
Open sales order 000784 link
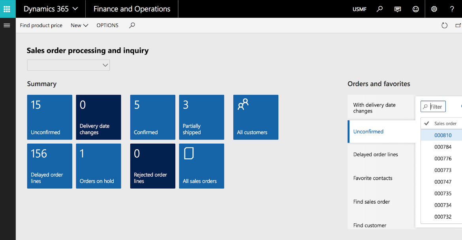443,147
